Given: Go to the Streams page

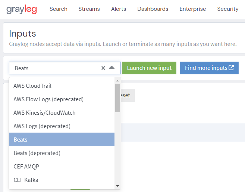Looking at the screenshot, I should coord(89,9).
